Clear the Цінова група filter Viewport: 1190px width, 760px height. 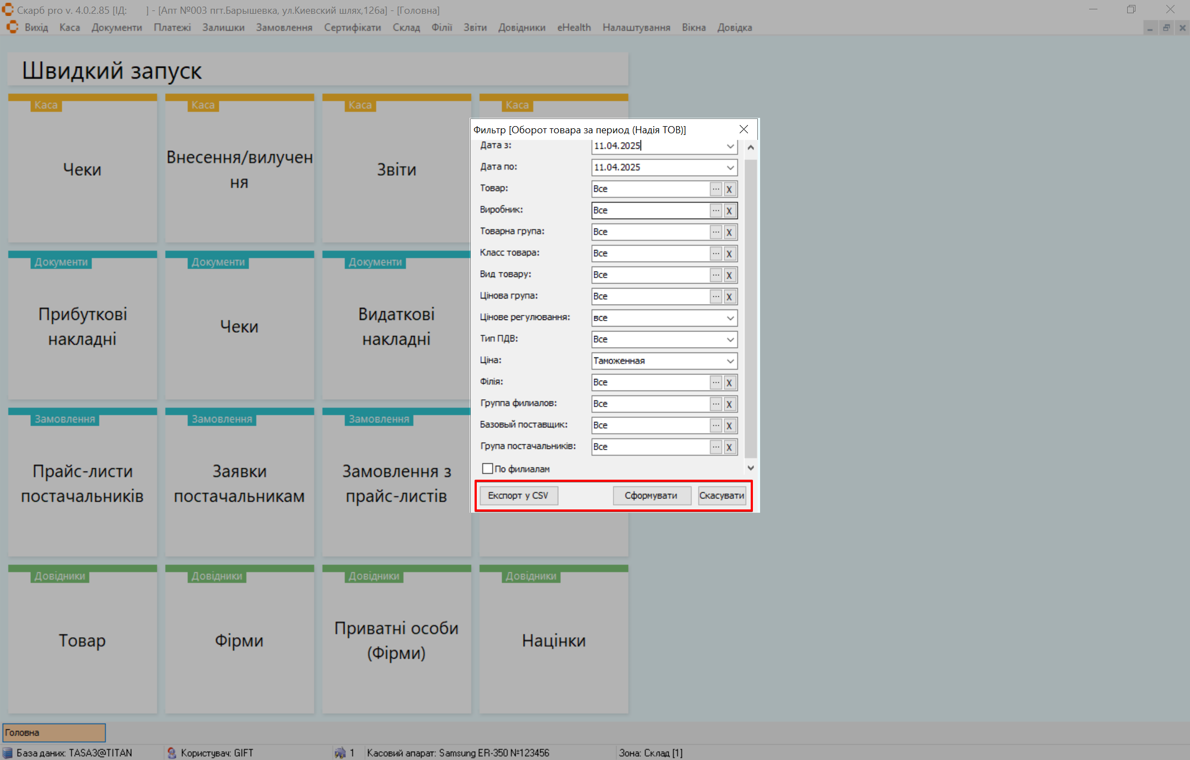(x=729, y=296)
